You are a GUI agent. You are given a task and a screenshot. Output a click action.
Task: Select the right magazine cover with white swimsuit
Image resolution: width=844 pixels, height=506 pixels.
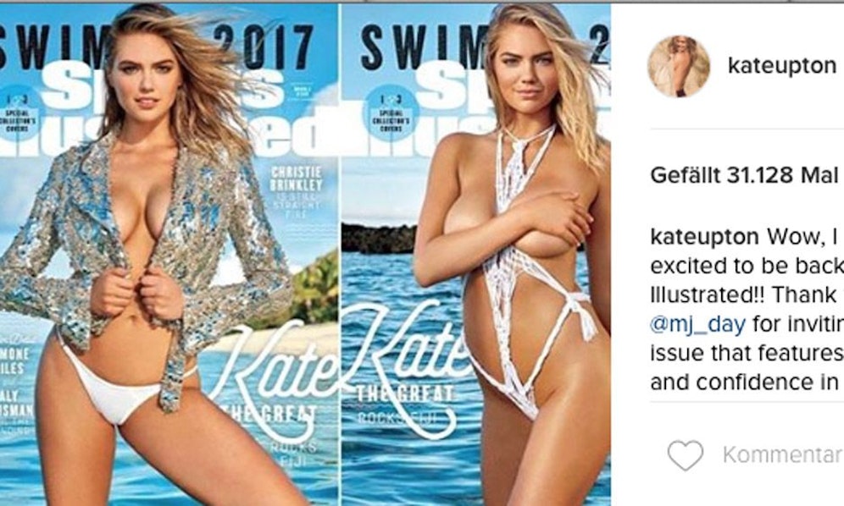pyautogui.click(x=476, y=255)
